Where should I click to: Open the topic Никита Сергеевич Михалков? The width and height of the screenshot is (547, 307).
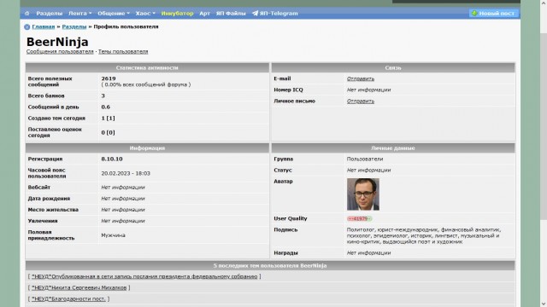[79, 287]
